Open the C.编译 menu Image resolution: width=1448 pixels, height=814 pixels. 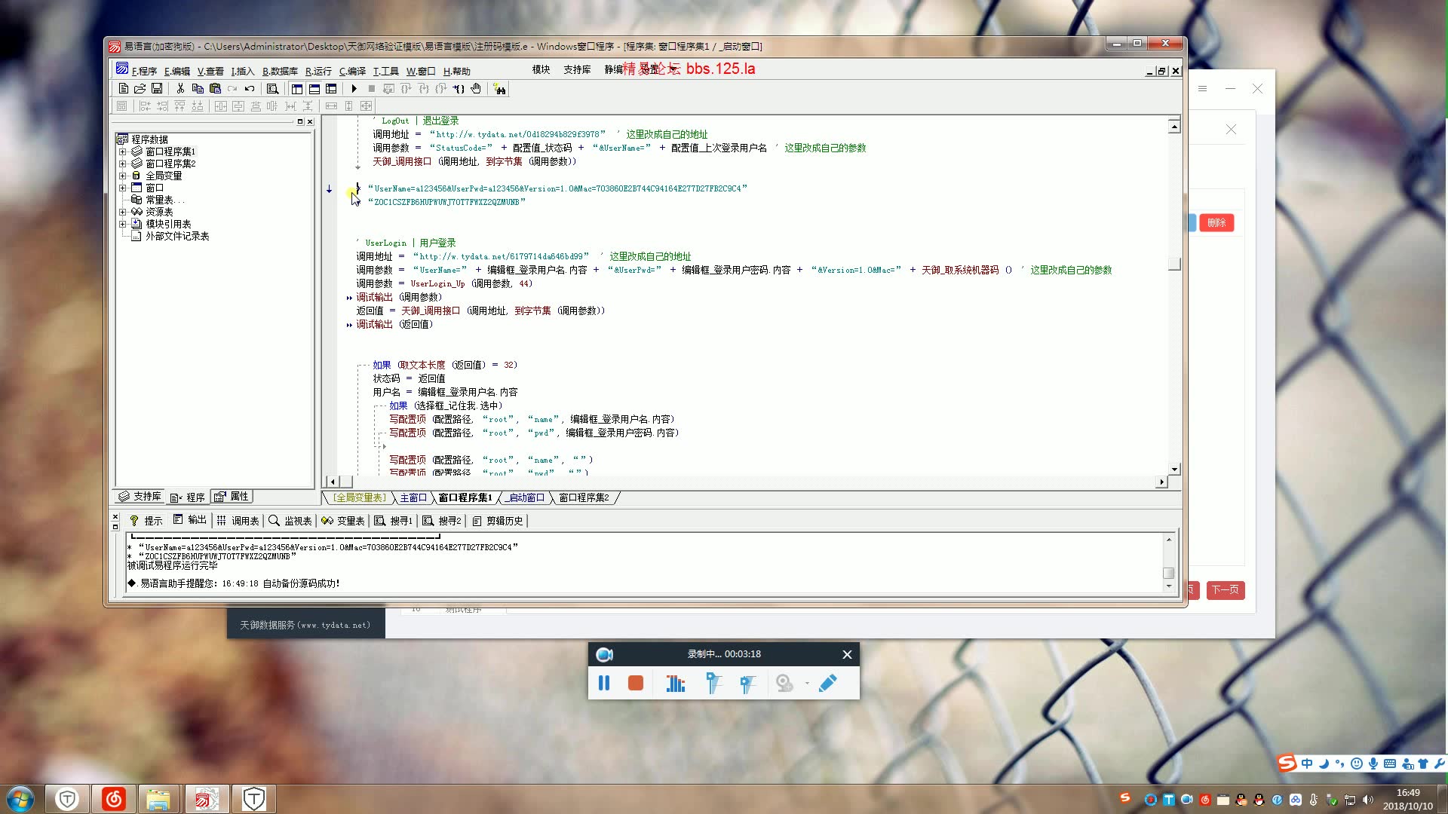(x=352, y=71)
